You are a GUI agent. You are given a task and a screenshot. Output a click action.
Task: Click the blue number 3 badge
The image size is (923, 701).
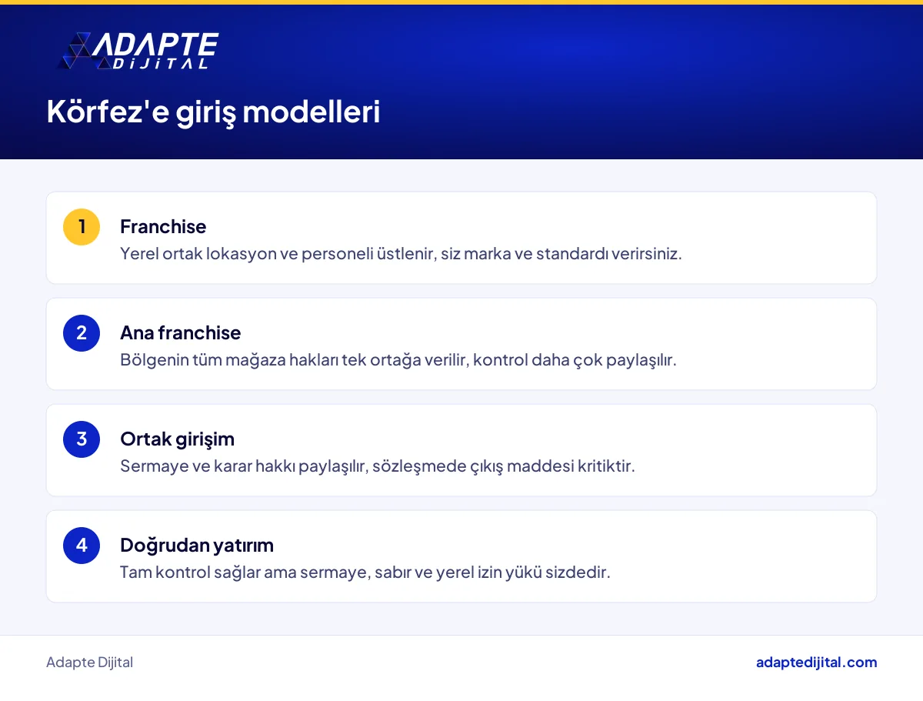(82, 439)
